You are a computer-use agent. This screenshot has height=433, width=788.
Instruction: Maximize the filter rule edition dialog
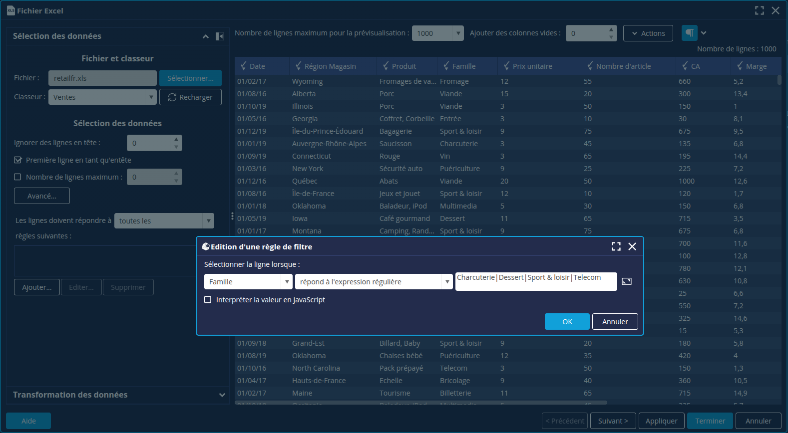coord(616,246)
